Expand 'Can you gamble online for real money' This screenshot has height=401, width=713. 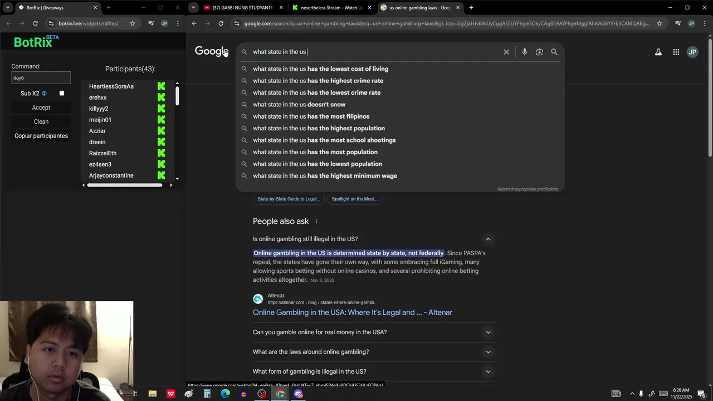pos(488,332)
